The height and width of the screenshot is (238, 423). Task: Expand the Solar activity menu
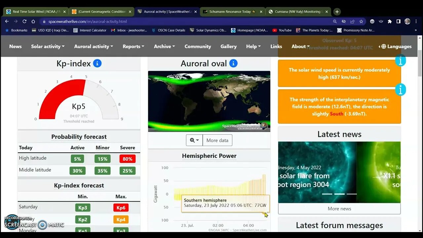pos(48,46)
